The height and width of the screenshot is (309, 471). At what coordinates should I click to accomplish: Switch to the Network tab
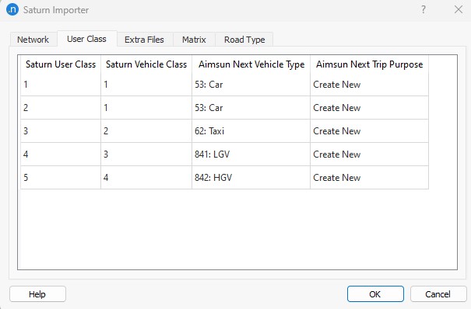(33, 40)
